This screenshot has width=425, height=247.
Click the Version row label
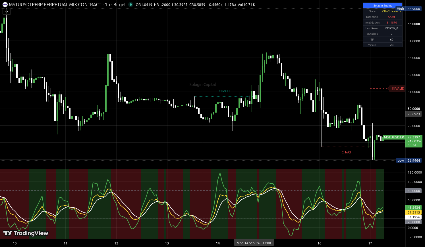click(372, 45)
